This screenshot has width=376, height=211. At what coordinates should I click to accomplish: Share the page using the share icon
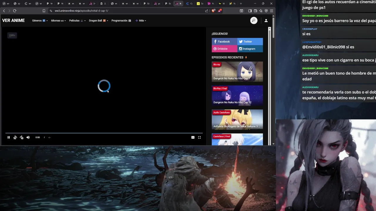click(x=207, y=11)
